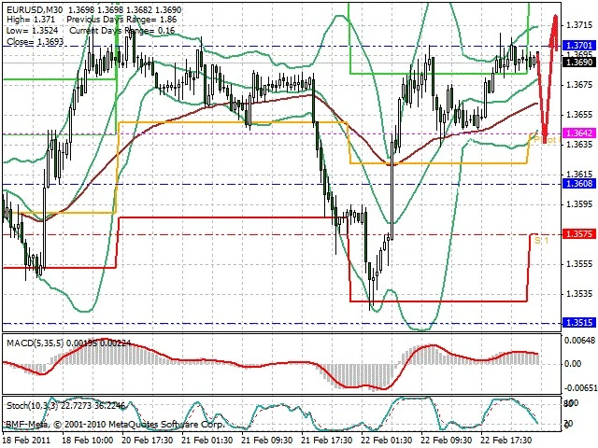This screenshot has height=448, width=598.
Task: Click the red forecast arrow head
Action: click(555, 23)
